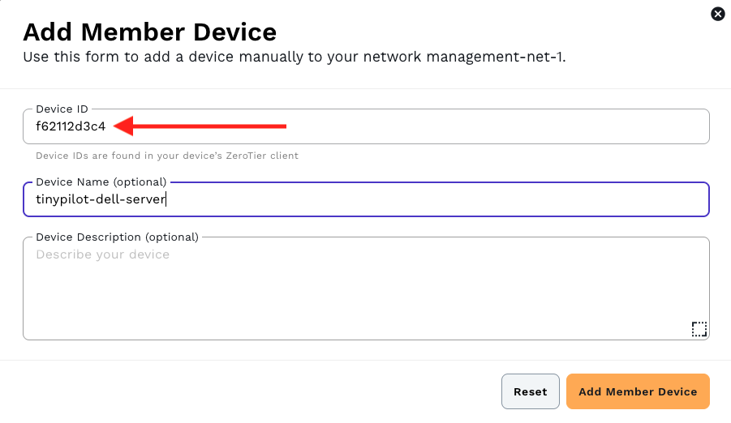Click the textarea resize handle icon
Viewport: 731px width, 423px height.
click(699, 329)
